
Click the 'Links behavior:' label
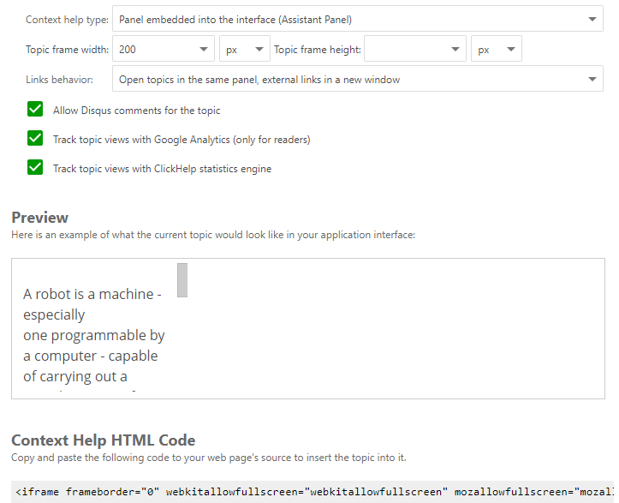click(x=59, y=80)
